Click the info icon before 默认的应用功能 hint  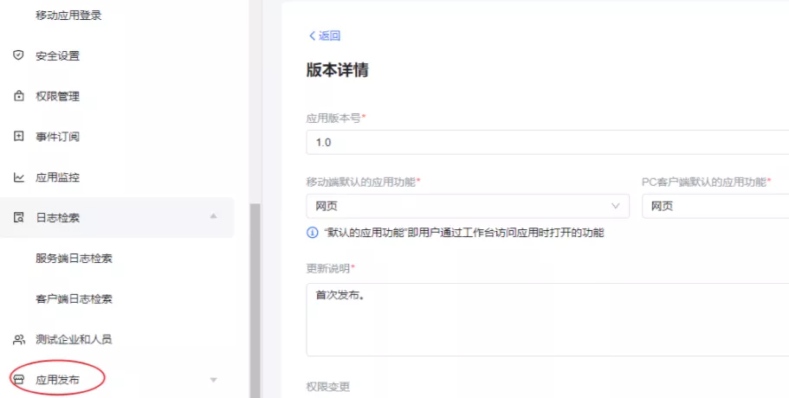pos(313,233)
